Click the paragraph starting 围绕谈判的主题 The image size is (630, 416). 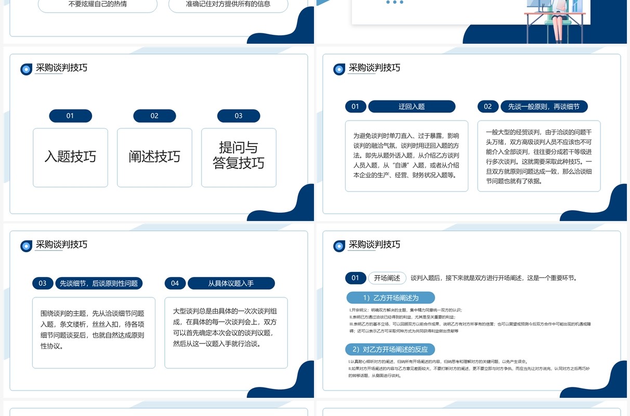93,330
